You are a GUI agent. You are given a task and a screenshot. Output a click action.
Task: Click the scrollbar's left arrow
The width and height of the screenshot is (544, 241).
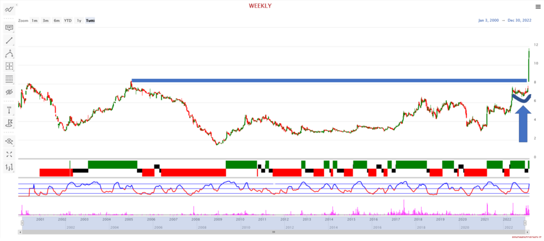pos(20,232)
